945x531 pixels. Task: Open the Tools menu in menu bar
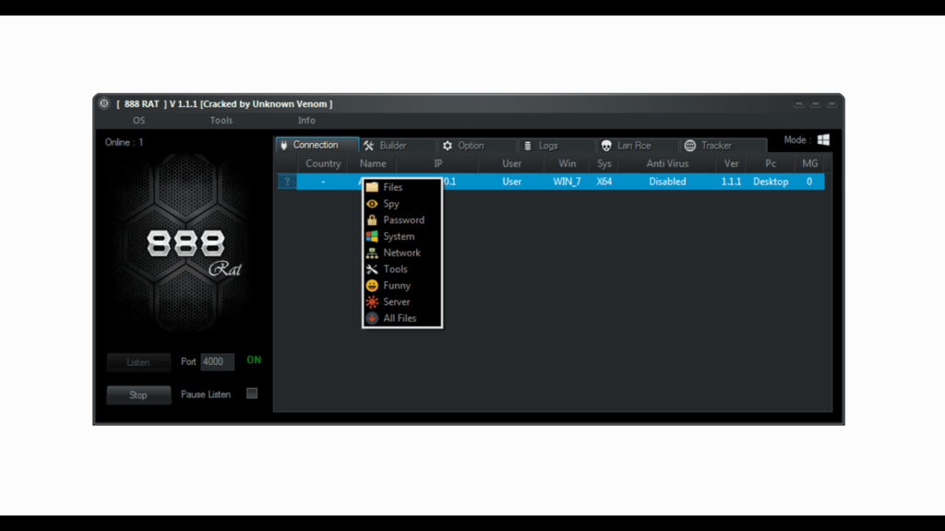(x=221, y=121)
